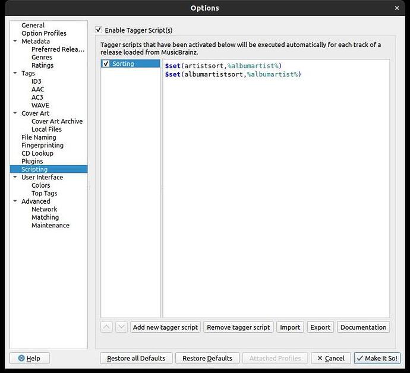Open the Maintenance settings
Image resolution: width=410 pixels, height=373 pixels.
pos(51,225)
